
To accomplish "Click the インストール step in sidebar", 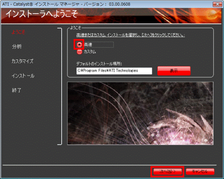I will tap(23, 76).
